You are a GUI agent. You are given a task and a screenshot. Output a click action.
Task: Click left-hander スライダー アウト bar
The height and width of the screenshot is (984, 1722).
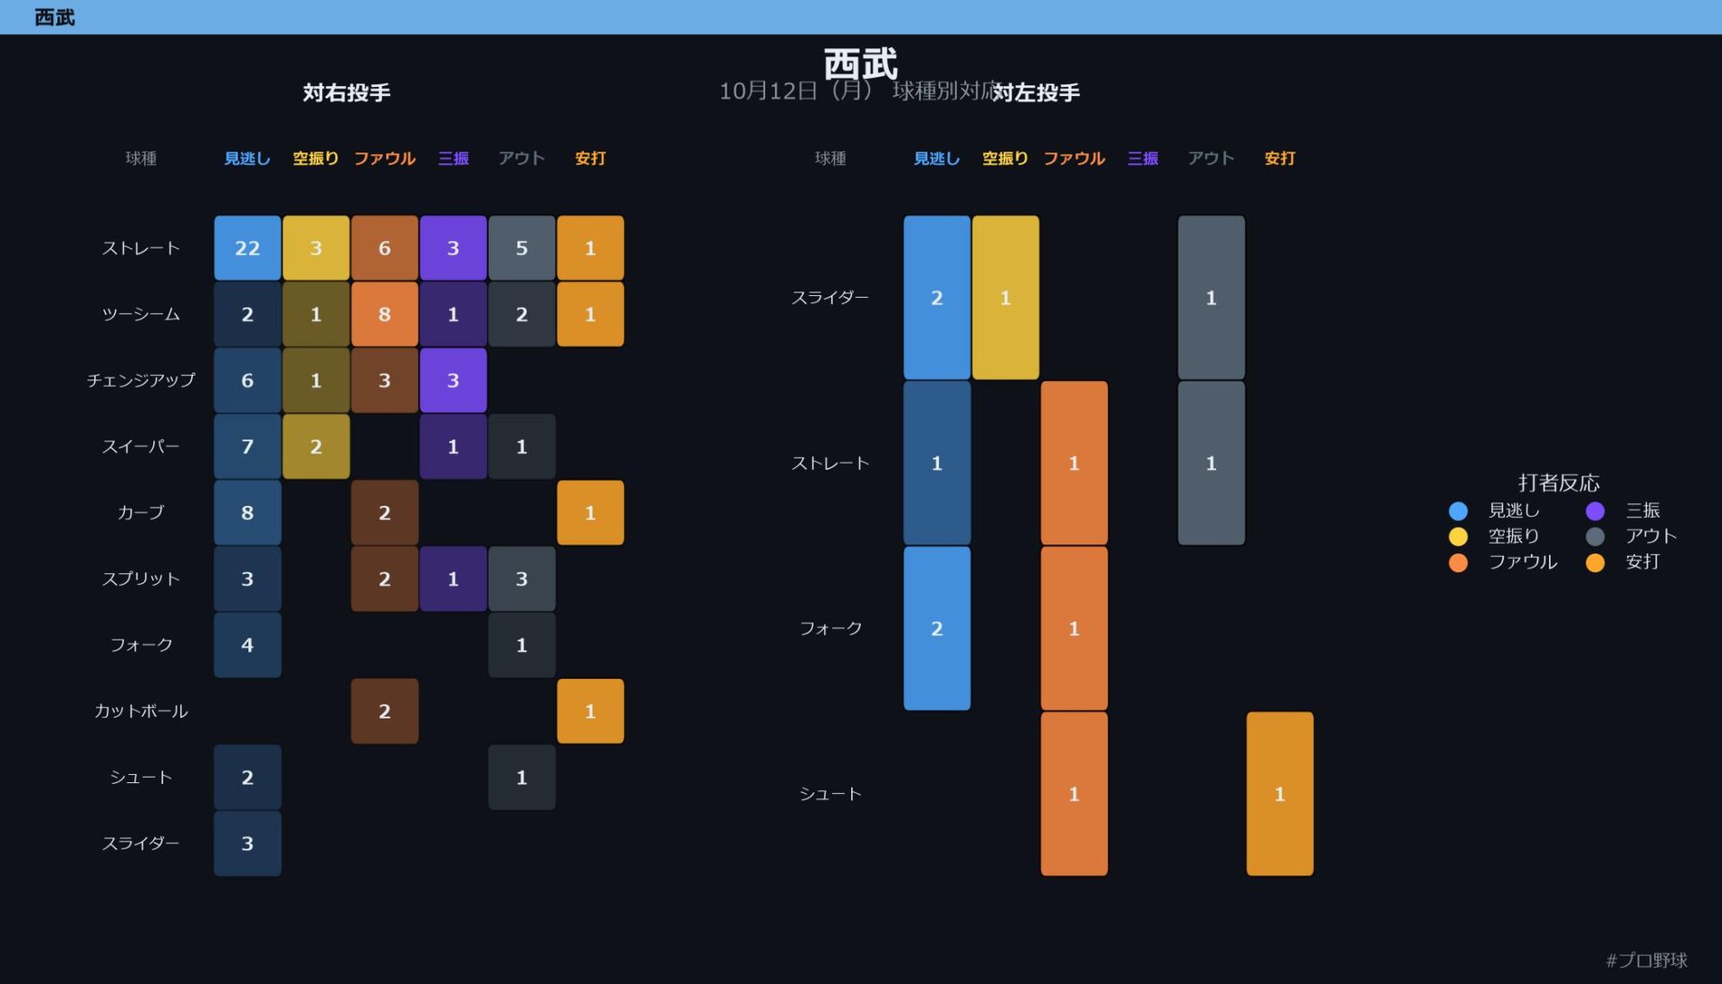(x=1211, y=298)
